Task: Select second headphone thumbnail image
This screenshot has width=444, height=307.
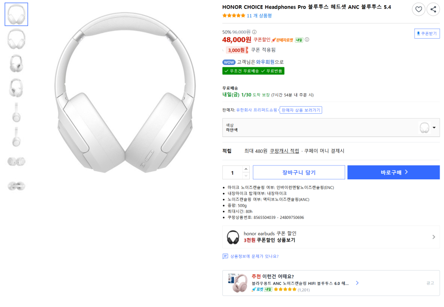Action: pyautogui.click(x=16, y=39)
